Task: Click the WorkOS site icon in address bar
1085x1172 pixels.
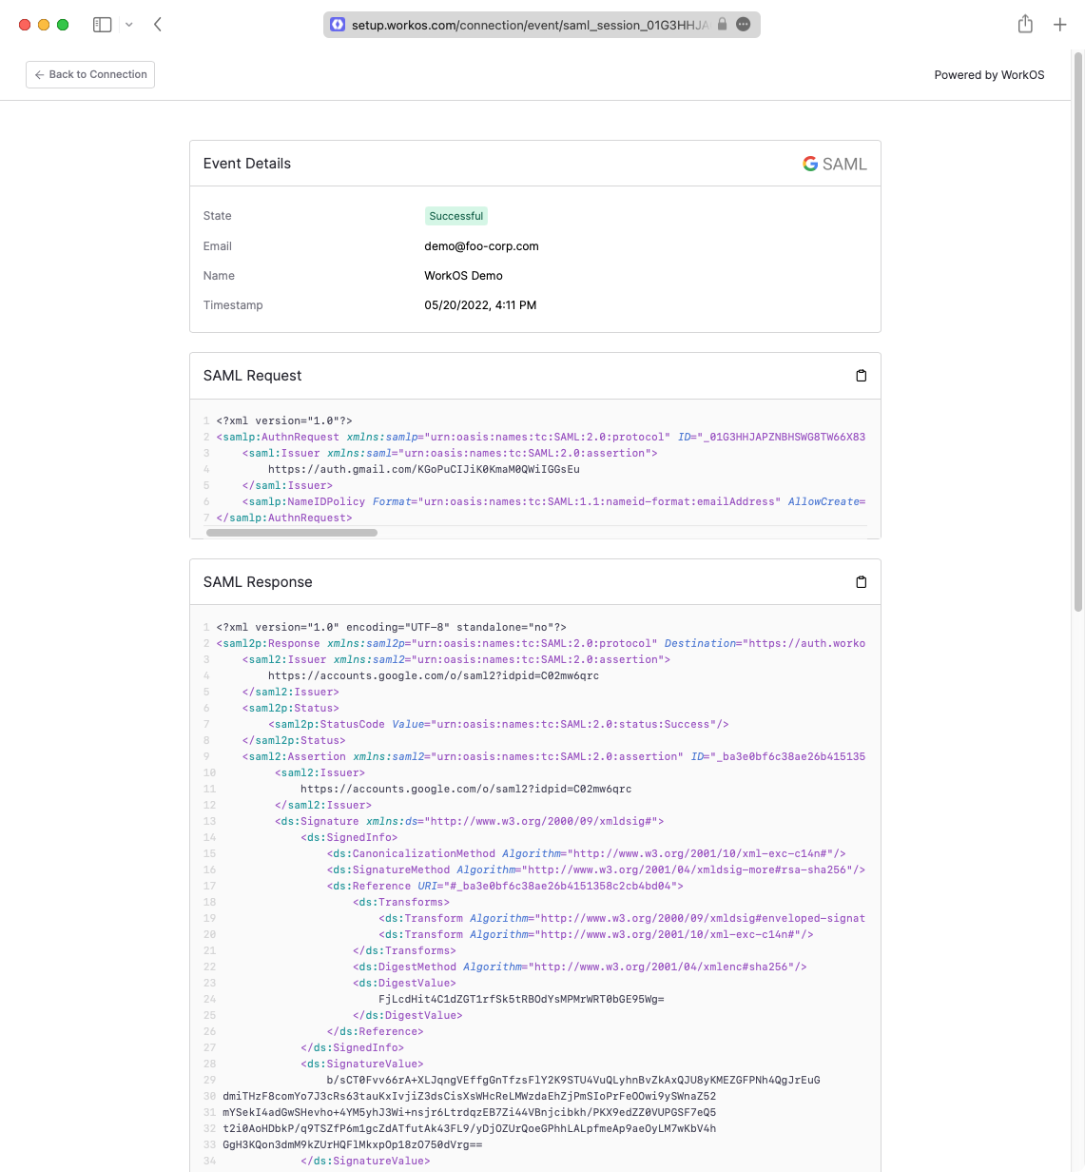Action: [338, 25]
